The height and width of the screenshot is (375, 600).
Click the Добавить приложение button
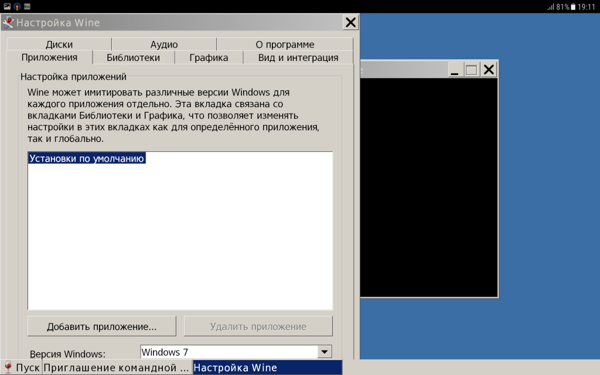click(102, 326)
